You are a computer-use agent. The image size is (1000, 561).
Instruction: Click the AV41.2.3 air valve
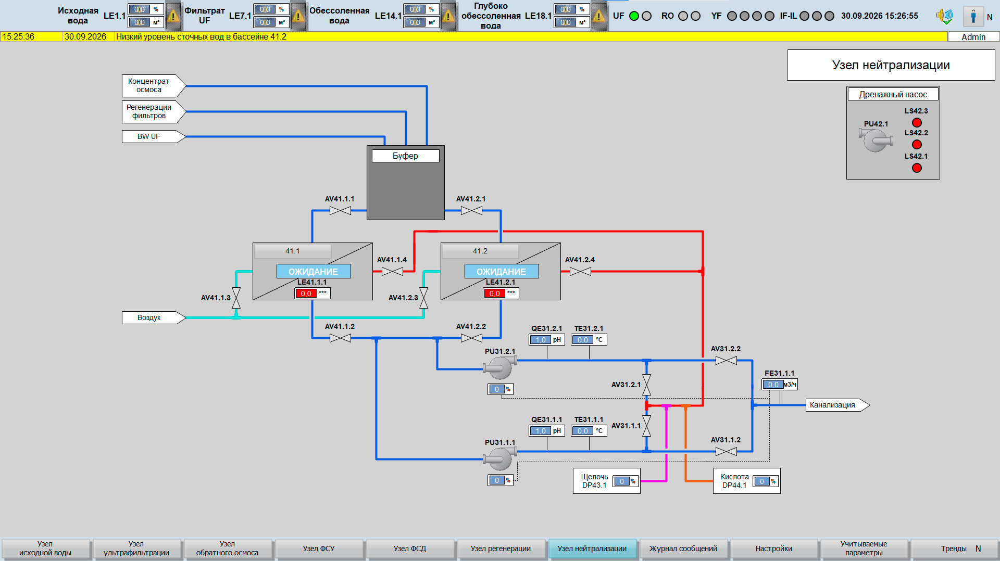(424, 298)
